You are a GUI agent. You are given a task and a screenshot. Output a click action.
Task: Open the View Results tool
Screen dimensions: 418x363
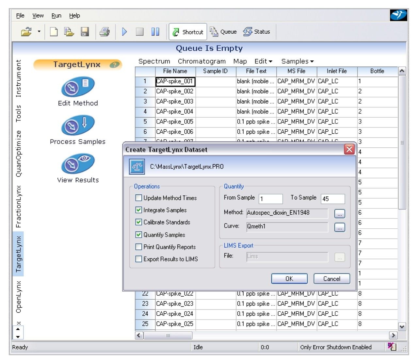[77, 163]
